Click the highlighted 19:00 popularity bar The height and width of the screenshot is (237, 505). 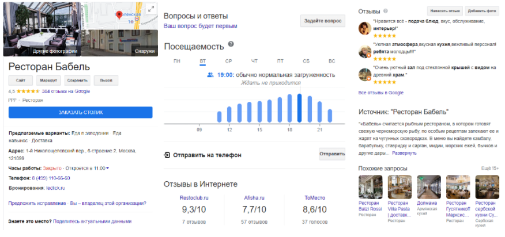(300, 108)
